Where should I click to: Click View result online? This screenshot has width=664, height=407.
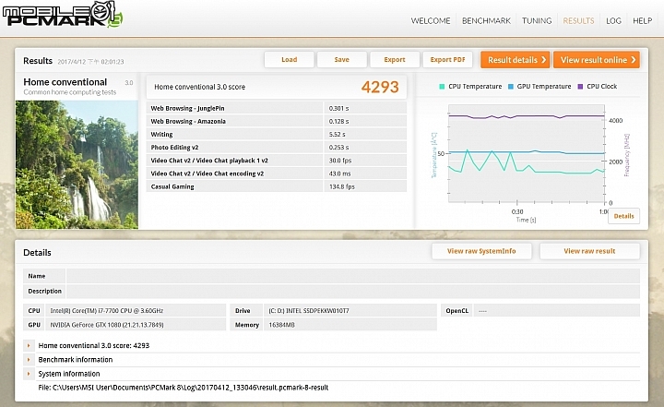(x=597, y=60)
